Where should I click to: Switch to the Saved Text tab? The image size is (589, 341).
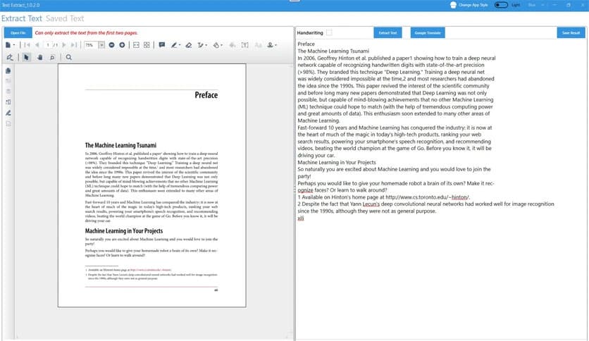(x=65, y=18)
